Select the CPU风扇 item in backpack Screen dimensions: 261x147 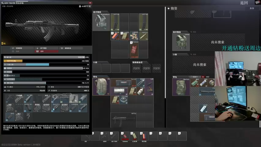[x=124, y=100]
